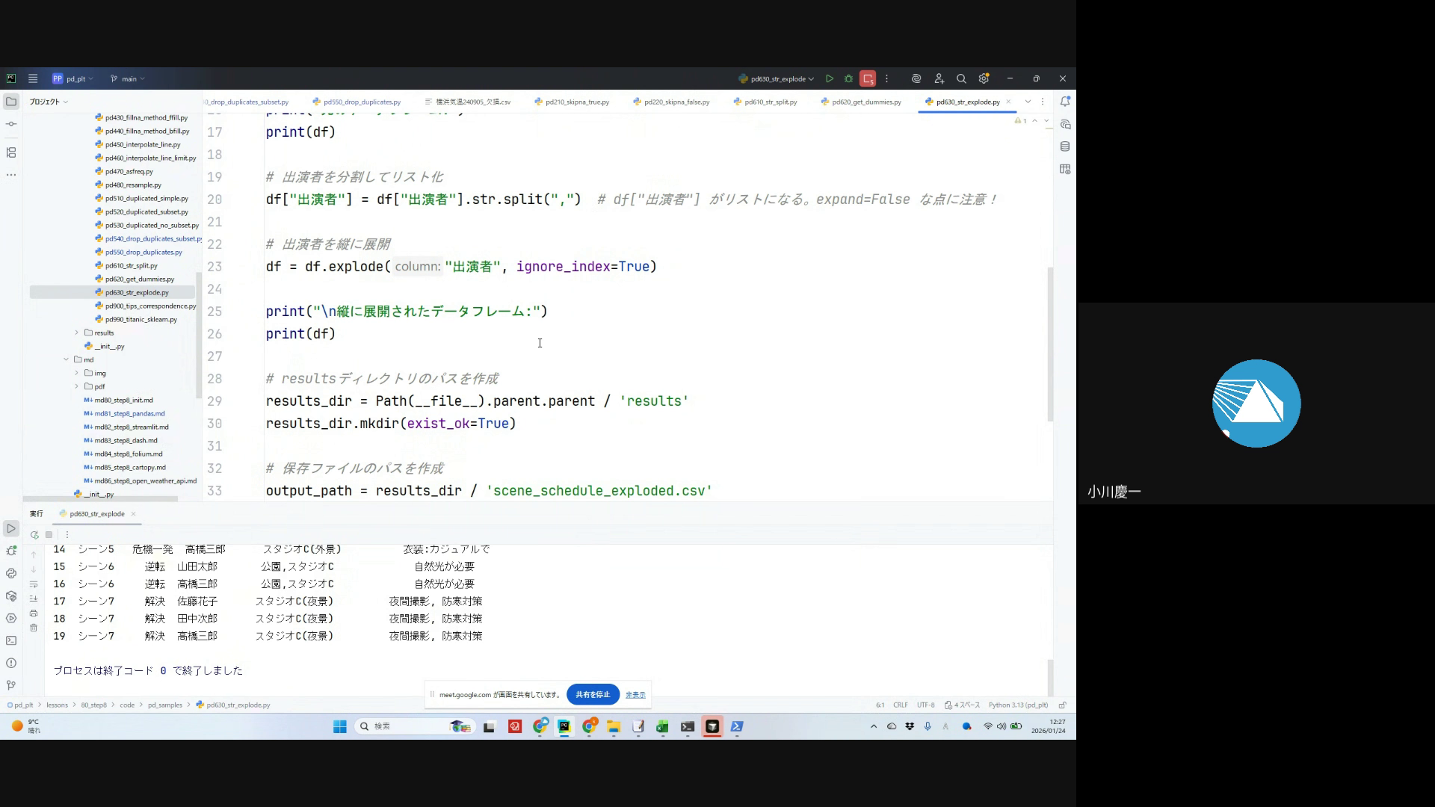Switch to the pd610_str_split.py editor tab
This screenshot has height=807, width=1435.
coord(770,102)
